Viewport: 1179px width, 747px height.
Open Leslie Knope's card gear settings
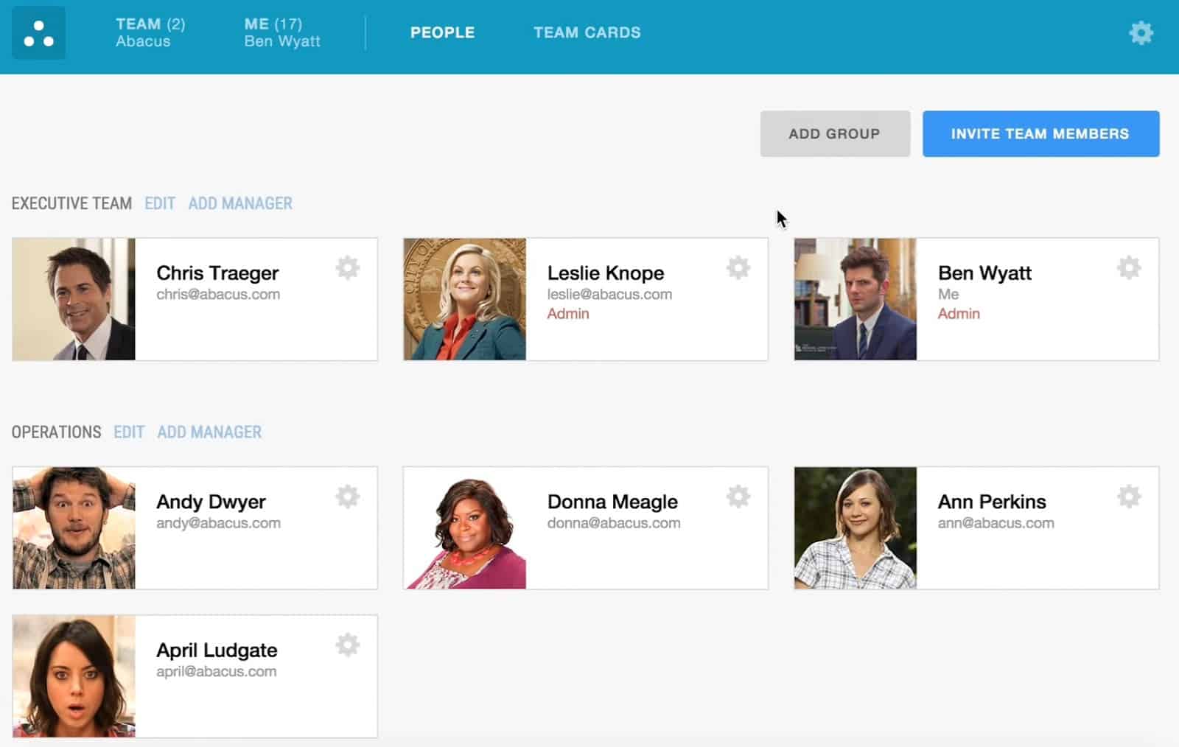(x=738, y=267)
